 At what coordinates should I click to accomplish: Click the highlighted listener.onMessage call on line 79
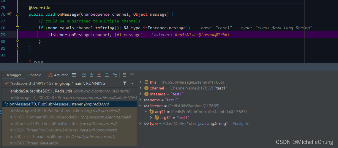[x=97, y=35]
